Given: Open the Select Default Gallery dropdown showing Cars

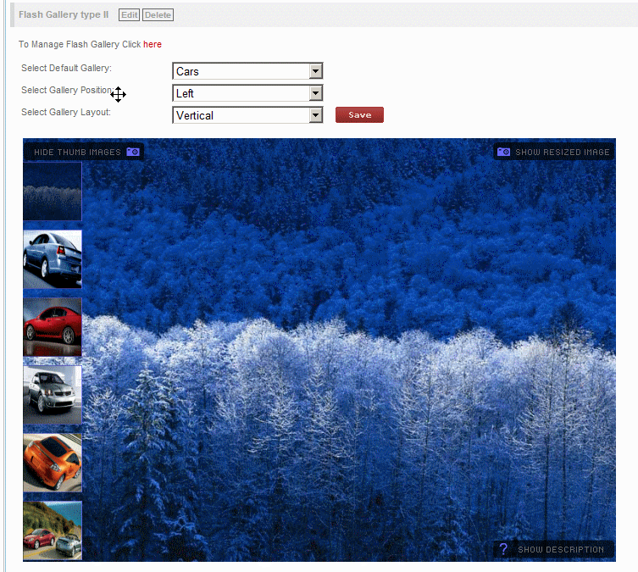Looking at the screenshot, I should point(247,71).
